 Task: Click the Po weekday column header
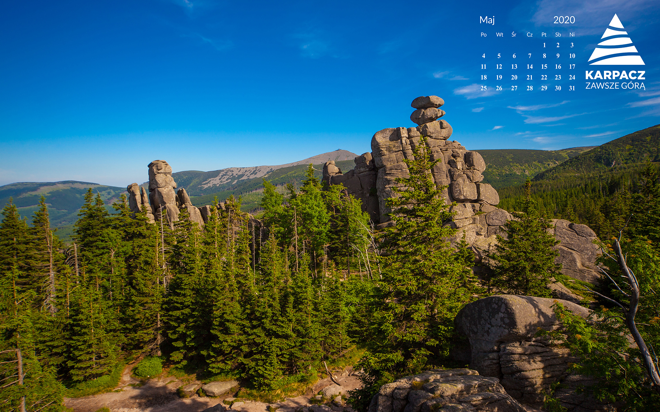(x=484, y=35)
